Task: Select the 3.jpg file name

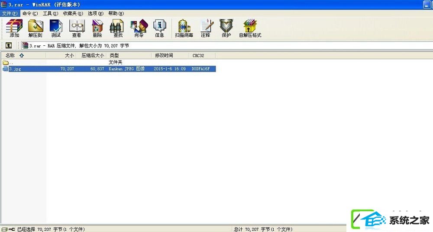Action: [x=15, y=69]
